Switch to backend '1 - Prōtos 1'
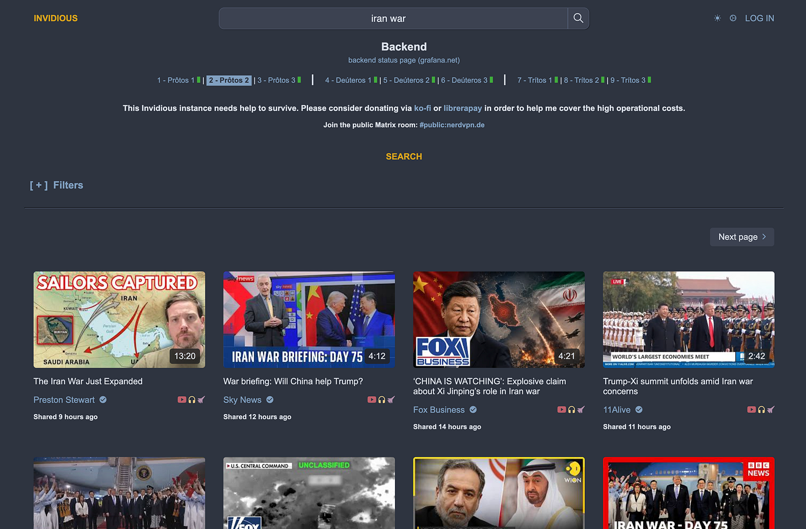This screenshot has height=529, width=806. click(176, 80)
